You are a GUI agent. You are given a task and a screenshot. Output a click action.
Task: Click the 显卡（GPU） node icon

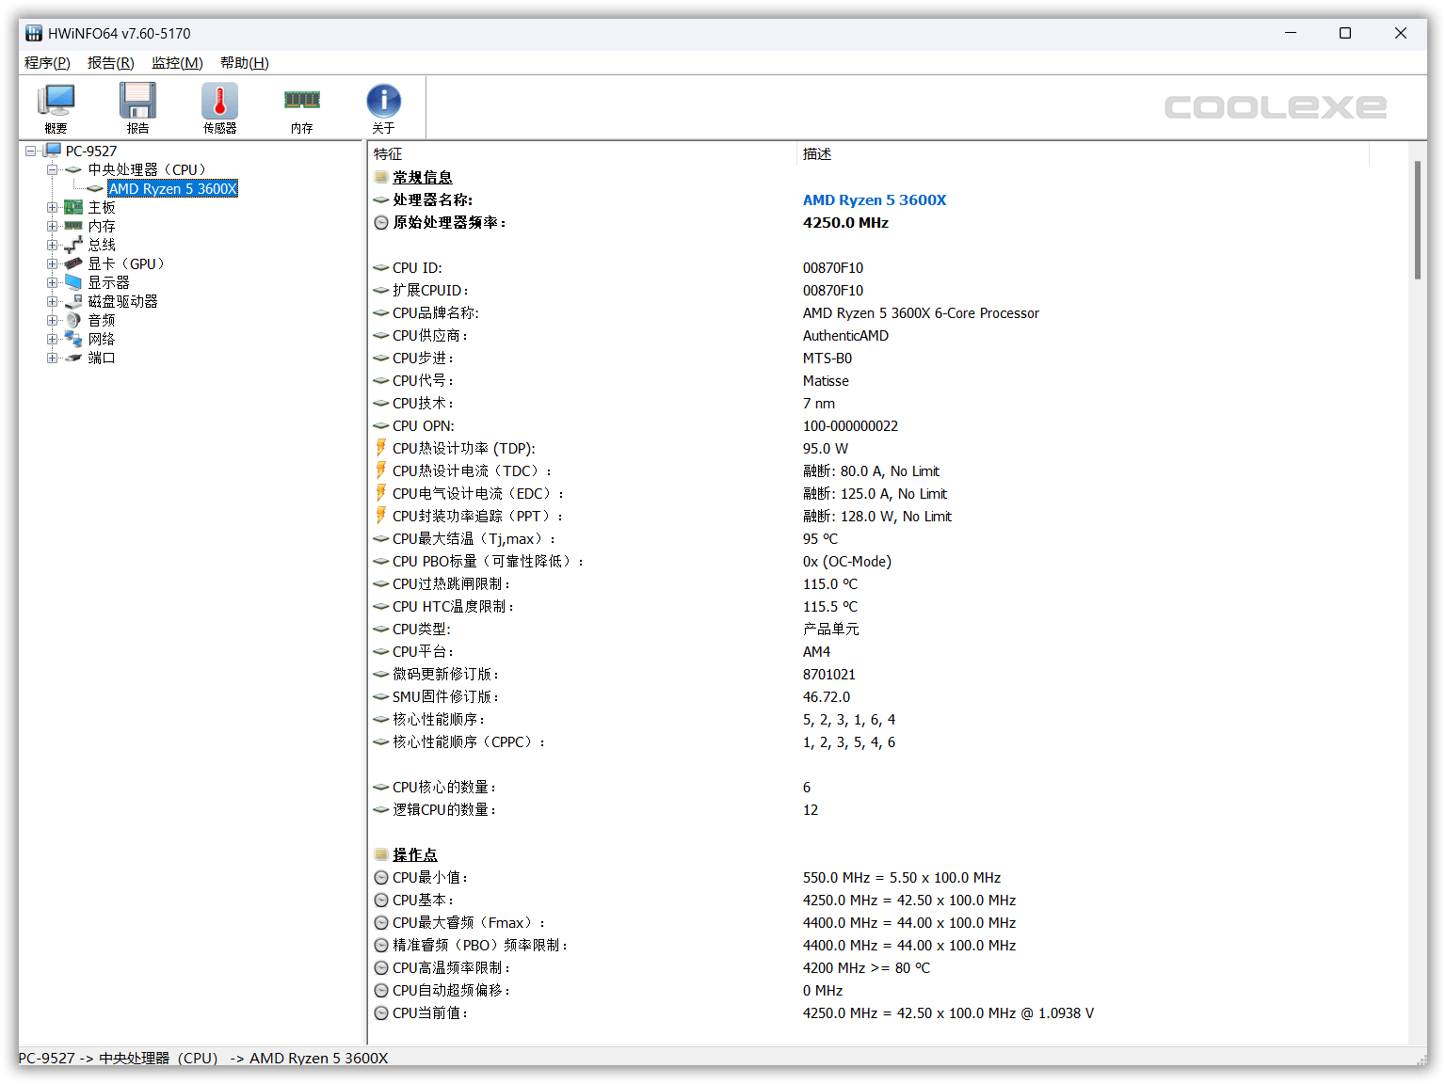coord(72,263)
